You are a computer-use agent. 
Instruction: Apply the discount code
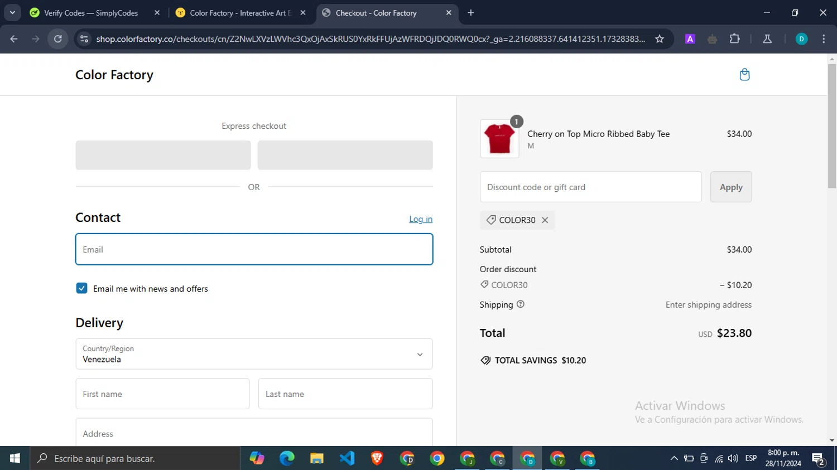[731, 187]
